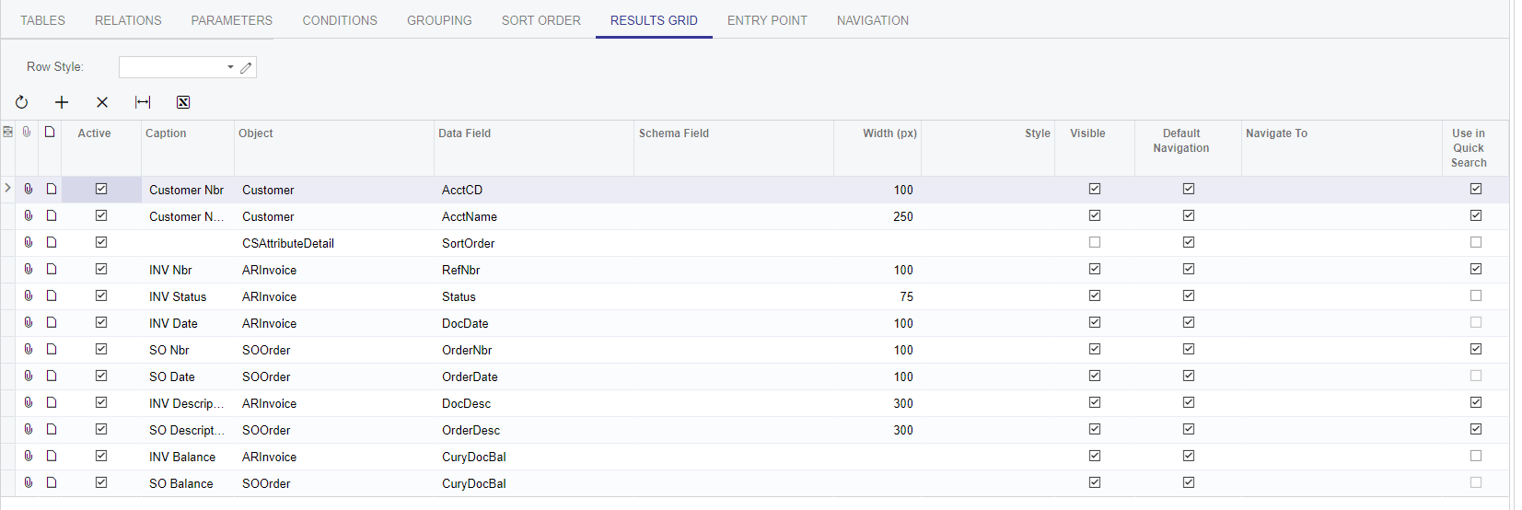Open the Row Style dropdown
The width and height of the screenshot is (1522, 510).
tap(230, 67)
